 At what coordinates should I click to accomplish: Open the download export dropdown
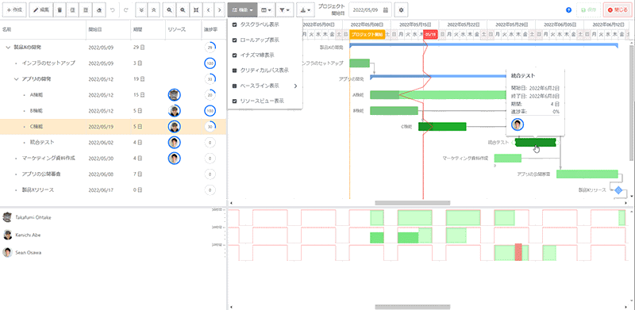[306, 10]
